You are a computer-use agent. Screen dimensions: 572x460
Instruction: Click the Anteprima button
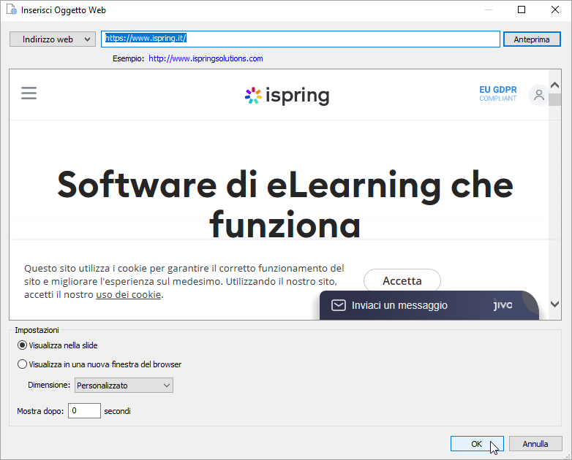click(x=531, y=39)
